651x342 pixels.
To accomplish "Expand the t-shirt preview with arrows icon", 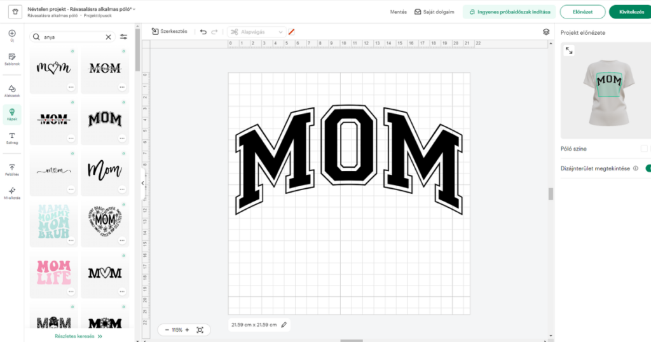I will tap(569, 51).
